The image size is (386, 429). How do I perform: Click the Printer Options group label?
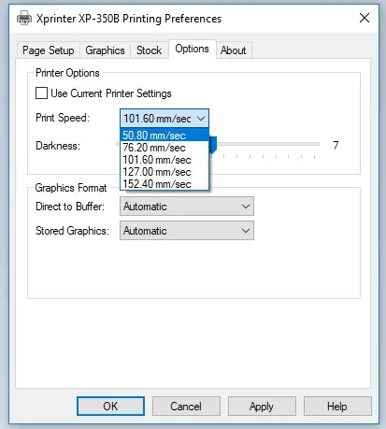point(67,73)
